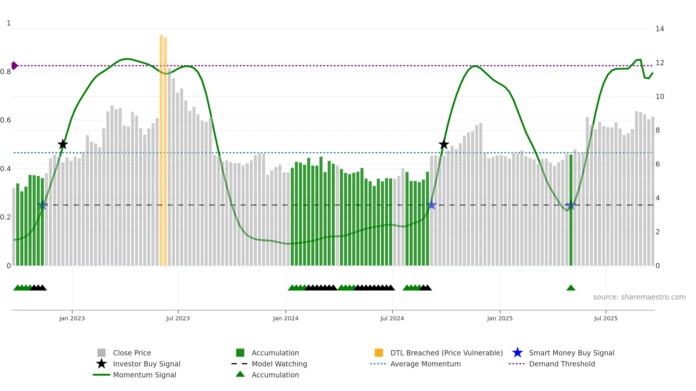Hide the Demand Threshold legend series
This screenshot has width=696, height=391.
562,364
